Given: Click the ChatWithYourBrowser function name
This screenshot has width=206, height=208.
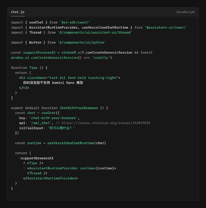Looking at the screenshot, I should click(78, 108).
